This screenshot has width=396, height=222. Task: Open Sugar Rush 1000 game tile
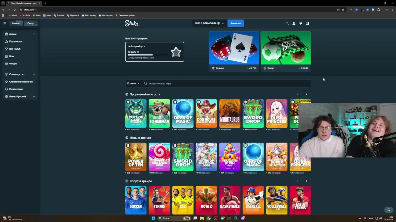tap(230, 157)
